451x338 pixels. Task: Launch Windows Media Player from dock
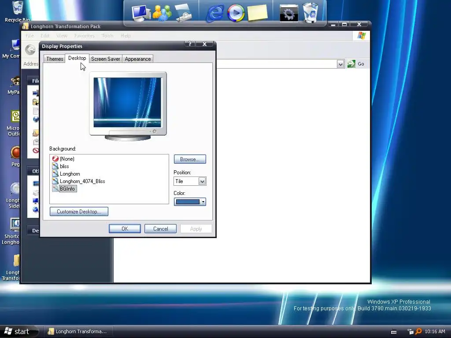tap(236, 13)
